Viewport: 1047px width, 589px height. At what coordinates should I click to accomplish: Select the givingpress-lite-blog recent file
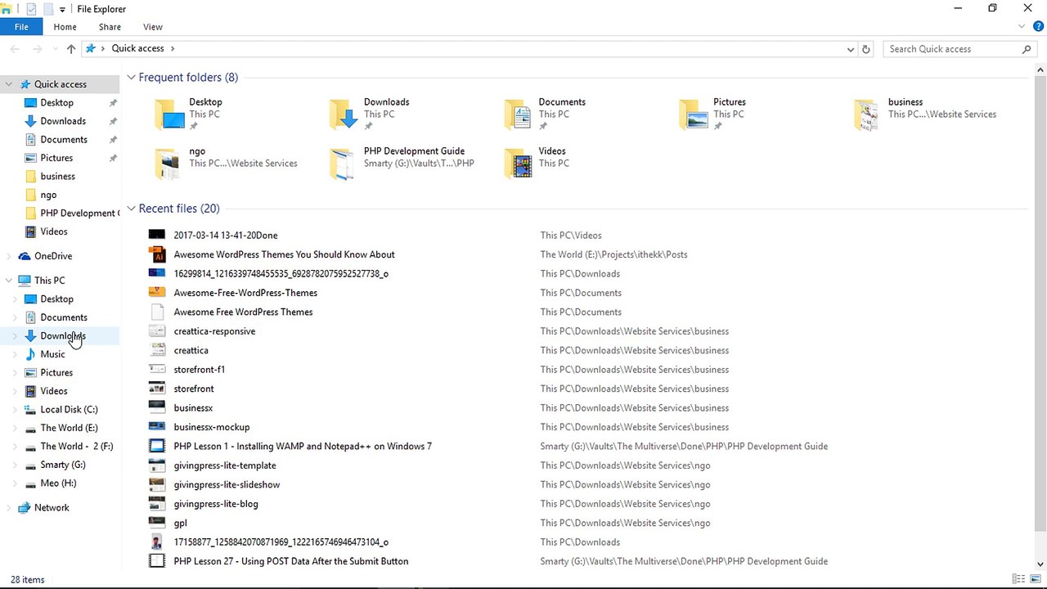(216, 504)
